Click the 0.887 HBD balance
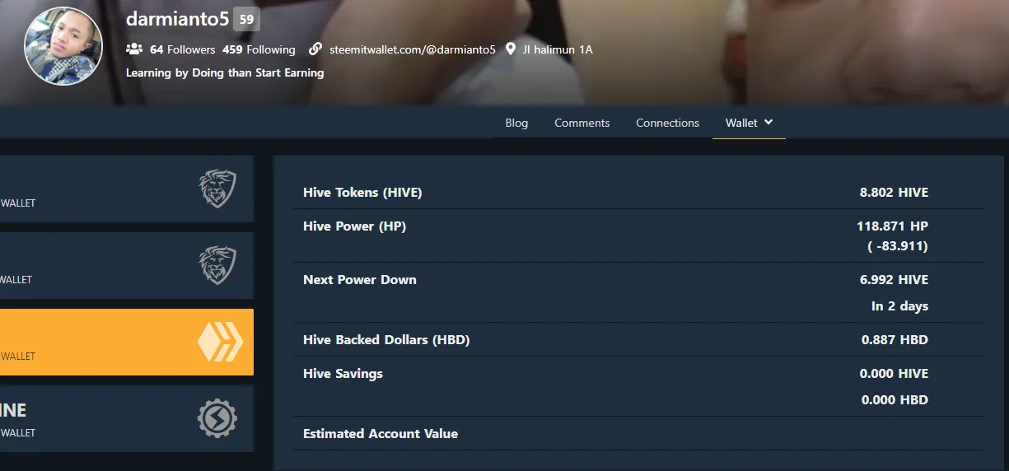1009x471 pixels. coord(895,340)
